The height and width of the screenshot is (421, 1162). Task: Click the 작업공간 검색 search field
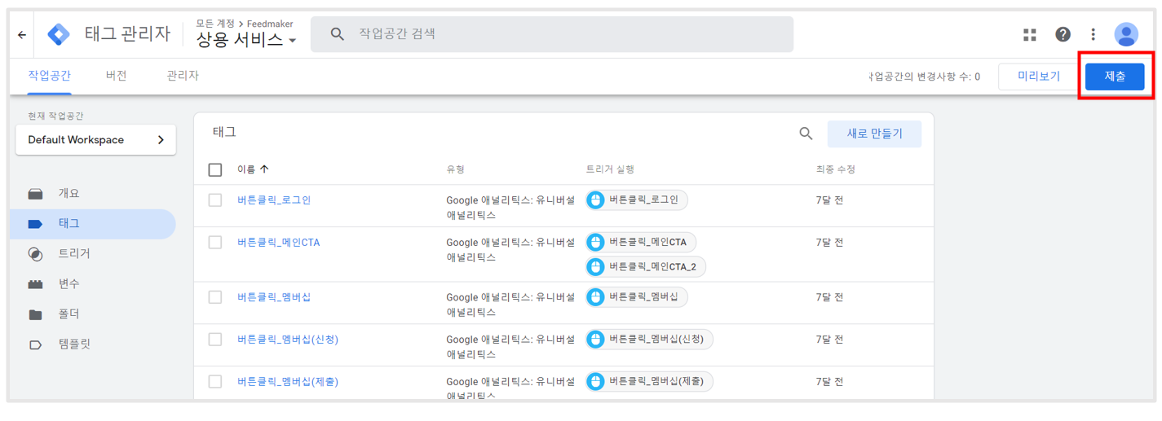tap(552, 34)
